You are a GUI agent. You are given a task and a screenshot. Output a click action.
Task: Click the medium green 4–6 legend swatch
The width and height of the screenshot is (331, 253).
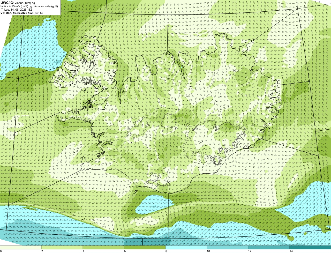tap(103, 248)
